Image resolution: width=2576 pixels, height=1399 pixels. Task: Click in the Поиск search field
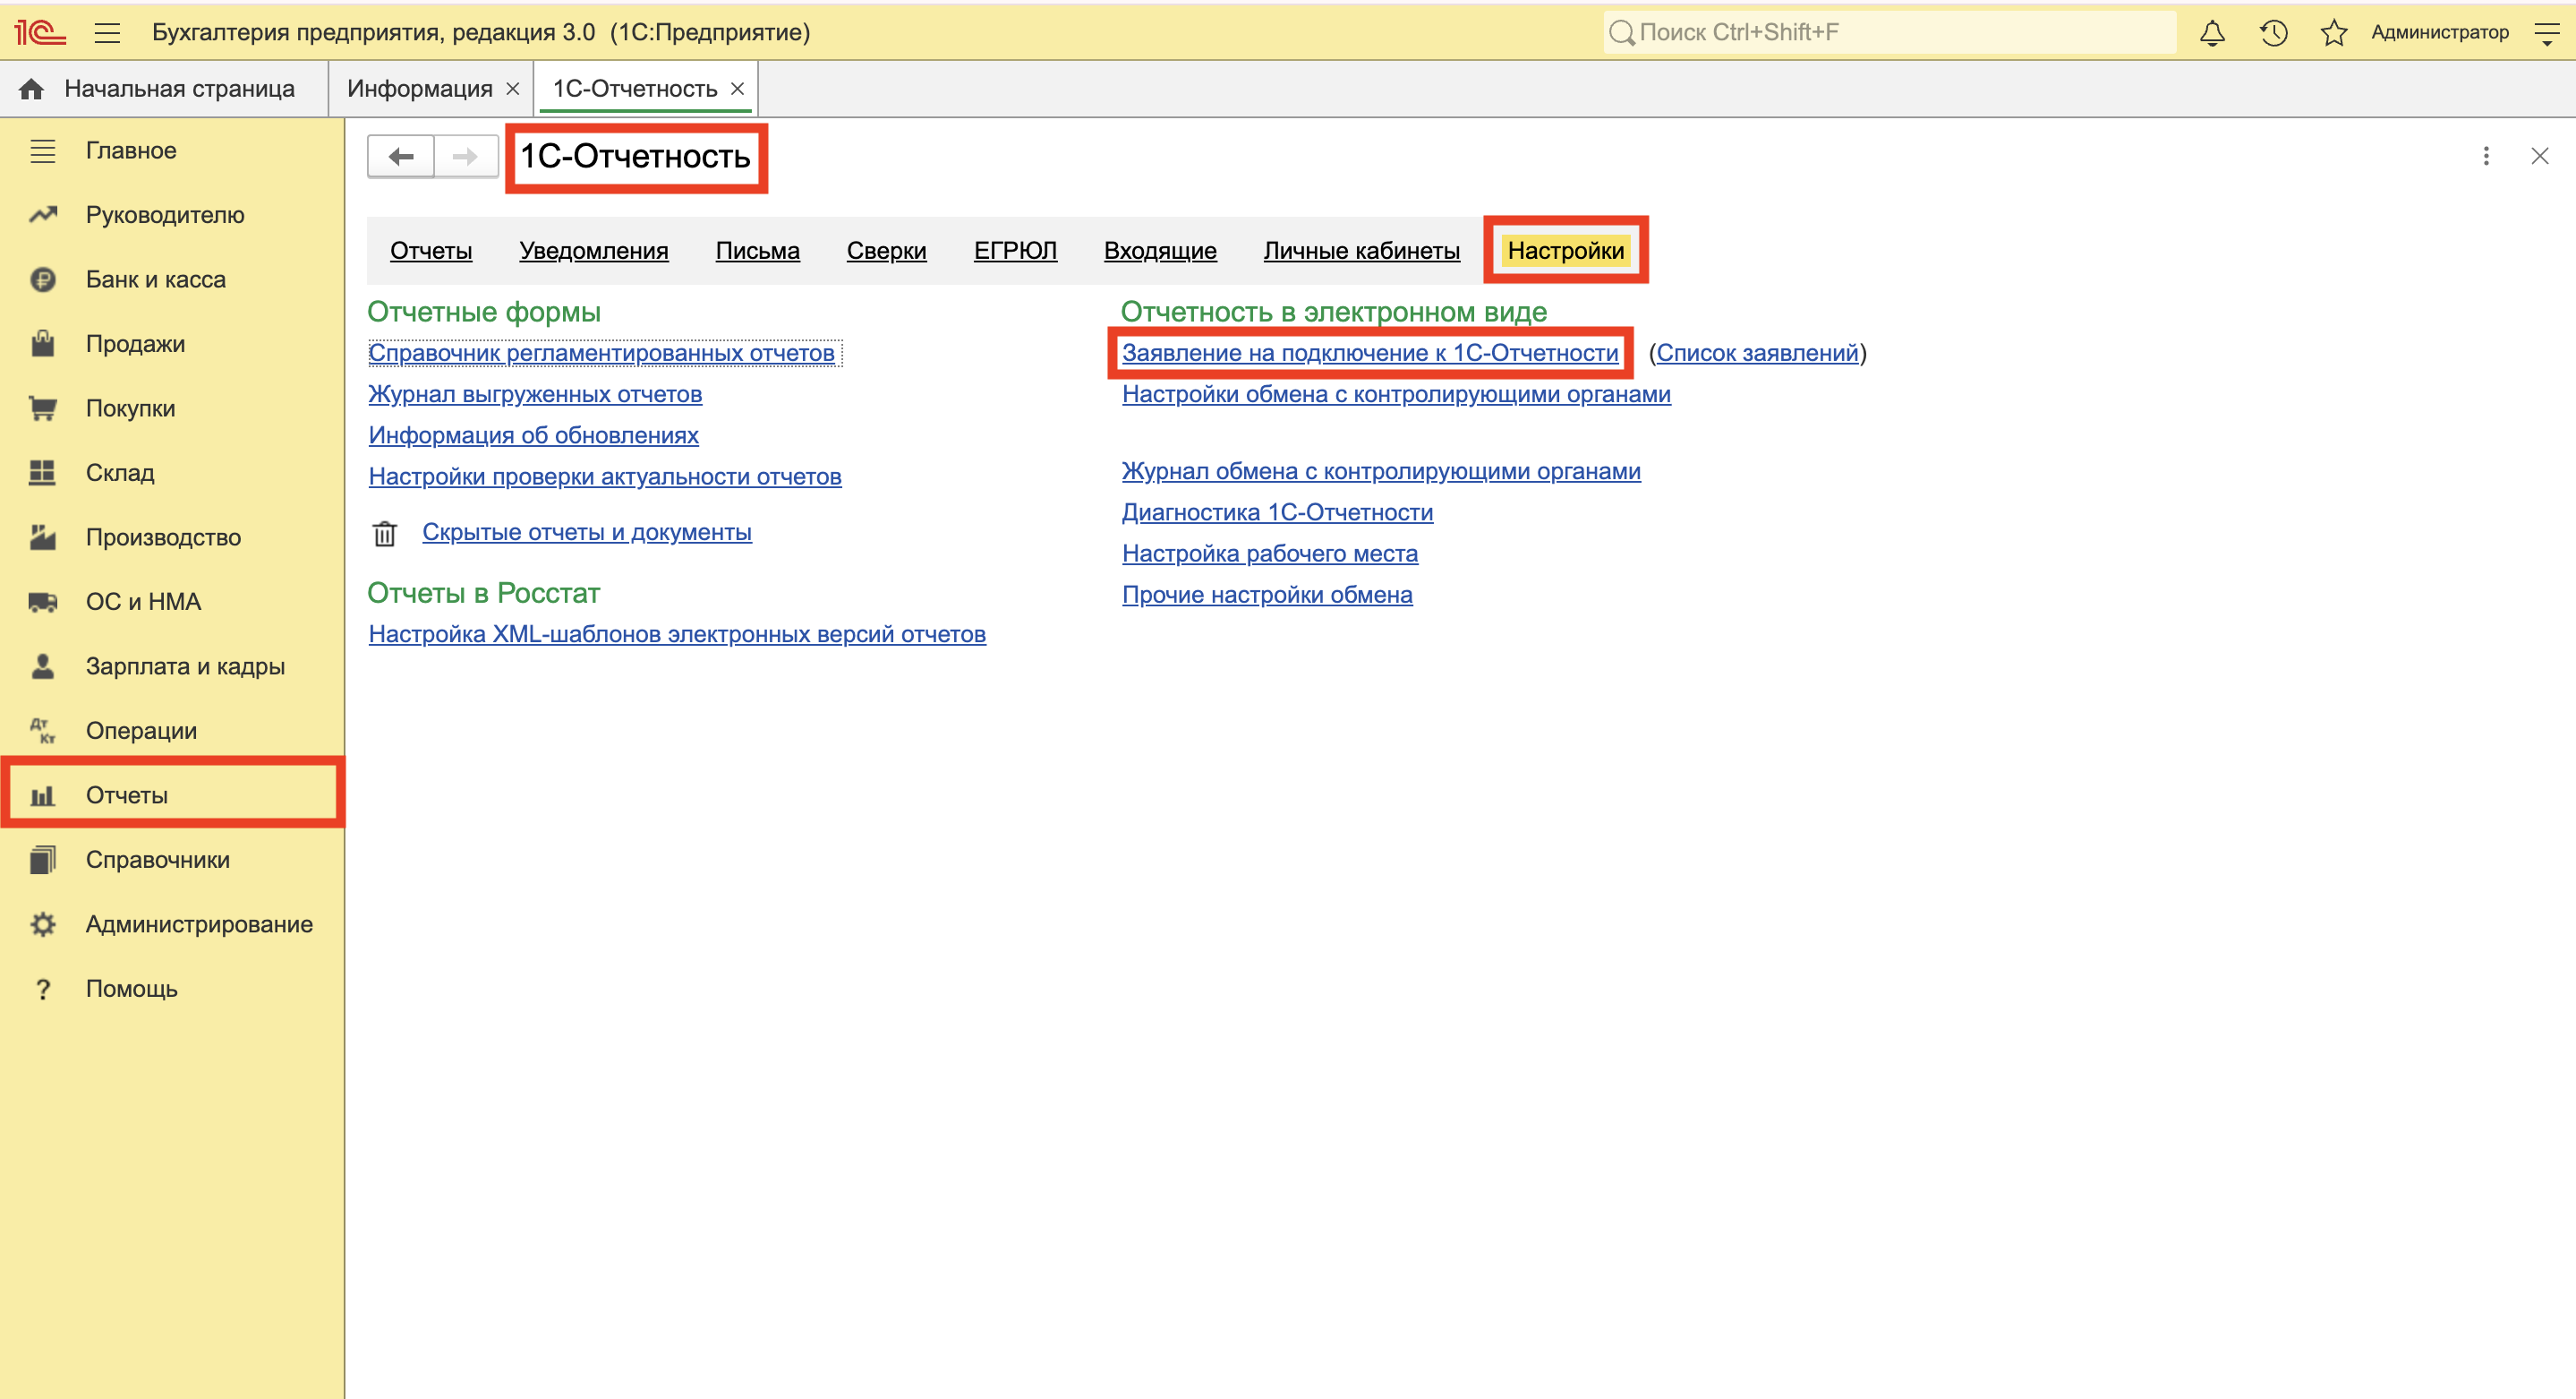[1890, 32]
